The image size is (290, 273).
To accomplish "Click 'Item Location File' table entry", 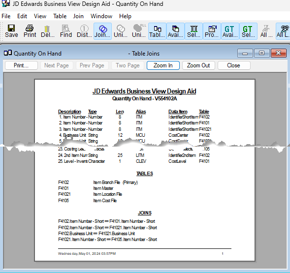I will click(108, 194).
